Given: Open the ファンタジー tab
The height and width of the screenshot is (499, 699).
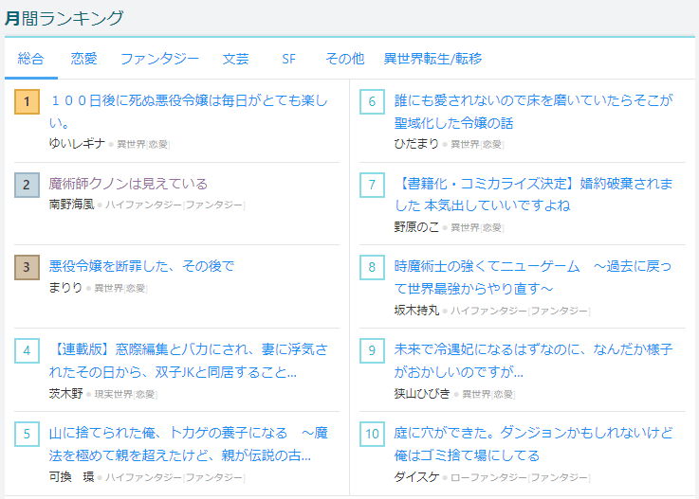Looking at the screenshot, I should tap(159, 59).
